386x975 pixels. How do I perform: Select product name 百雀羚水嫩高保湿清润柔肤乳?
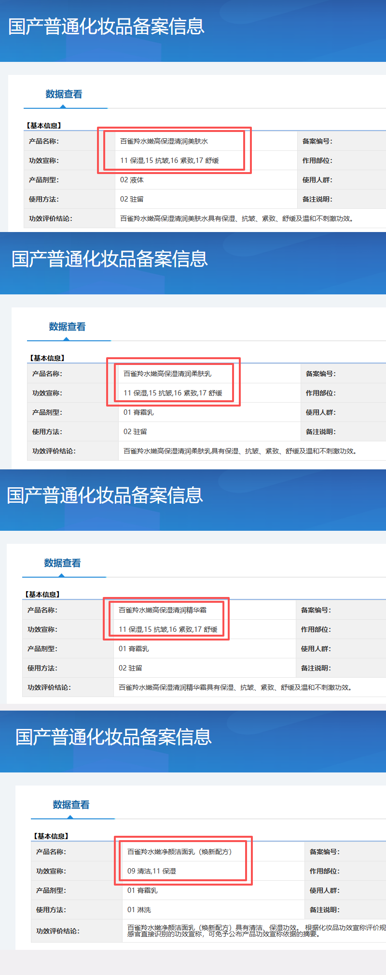tap(167, 374)
